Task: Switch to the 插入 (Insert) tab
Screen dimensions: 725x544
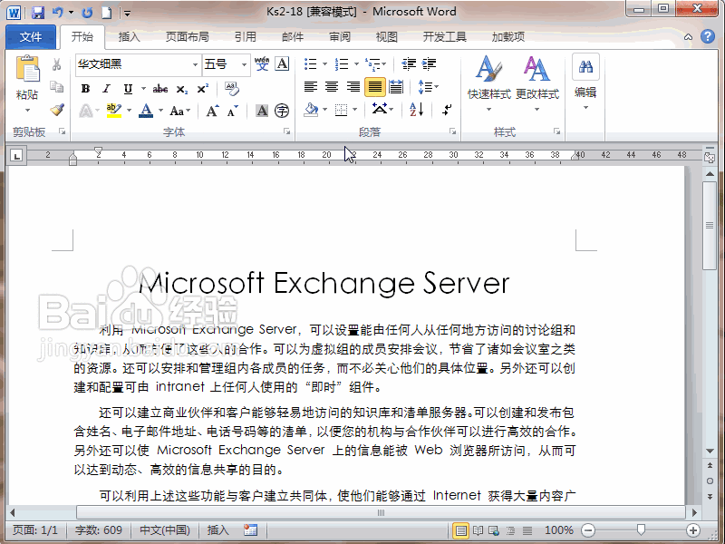Action: click(x=129, y=37)
